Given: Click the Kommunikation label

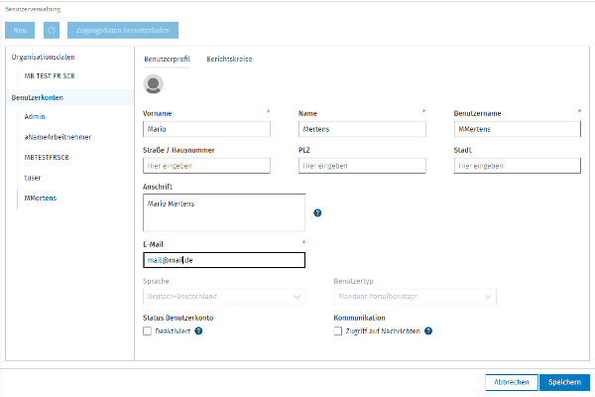Looking at the screenshot, I should coord(359,318).
